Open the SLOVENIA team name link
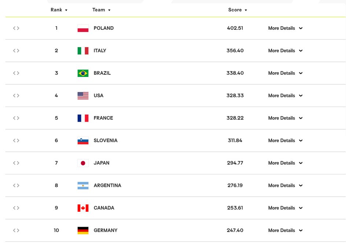This screenshot has width=346, height=244. pyautogui.click(x=106, y=141)
